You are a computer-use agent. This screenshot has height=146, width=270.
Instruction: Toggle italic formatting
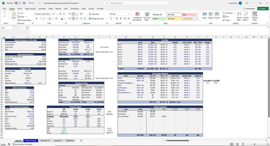(x=39, y=18)
